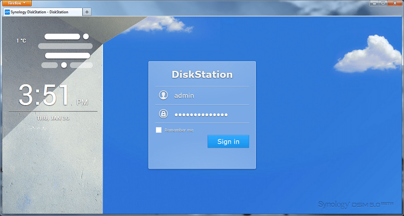Maximize the Firefox window
The image size is (404, 216).
(383, 3)
